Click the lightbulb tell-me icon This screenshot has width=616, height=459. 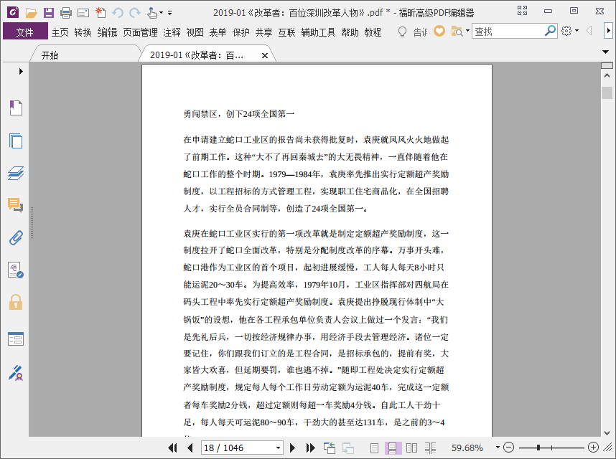pos(402,32)
